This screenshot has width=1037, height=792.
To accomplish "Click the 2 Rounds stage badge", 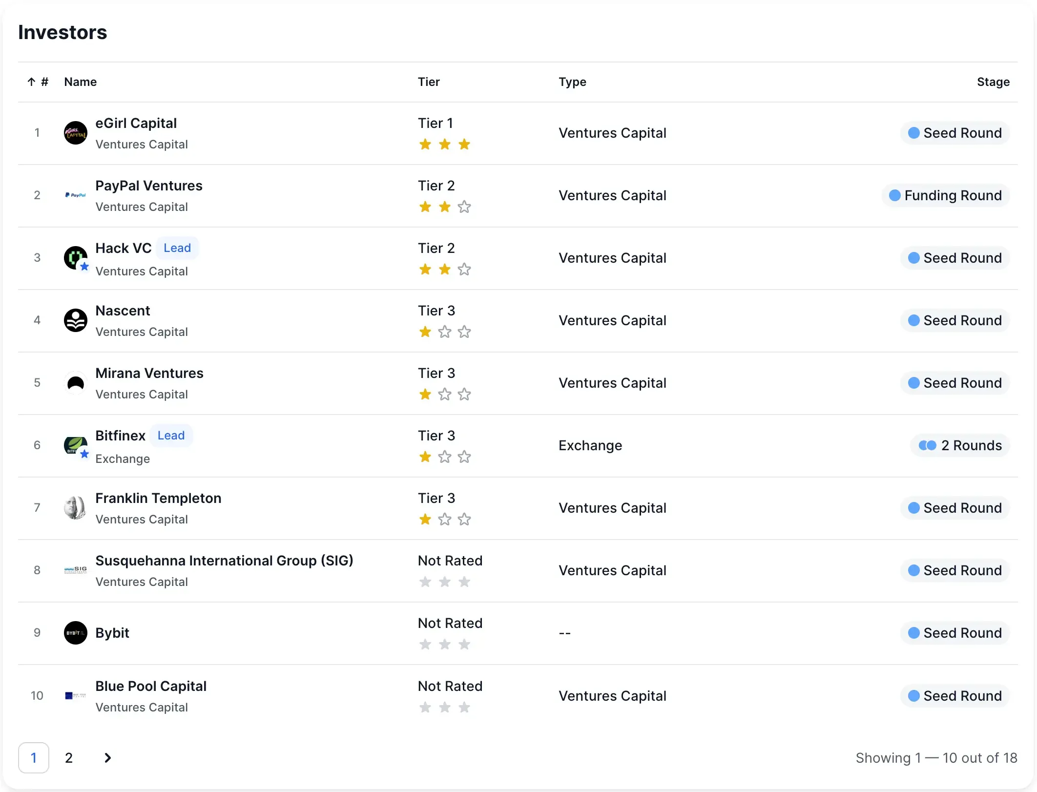I will tap(960, 445).
